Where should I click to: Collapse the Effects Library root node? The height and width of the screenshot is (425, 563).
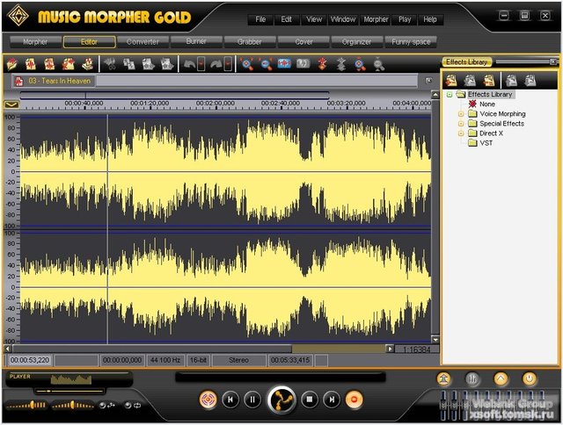(x=450, y=95)
